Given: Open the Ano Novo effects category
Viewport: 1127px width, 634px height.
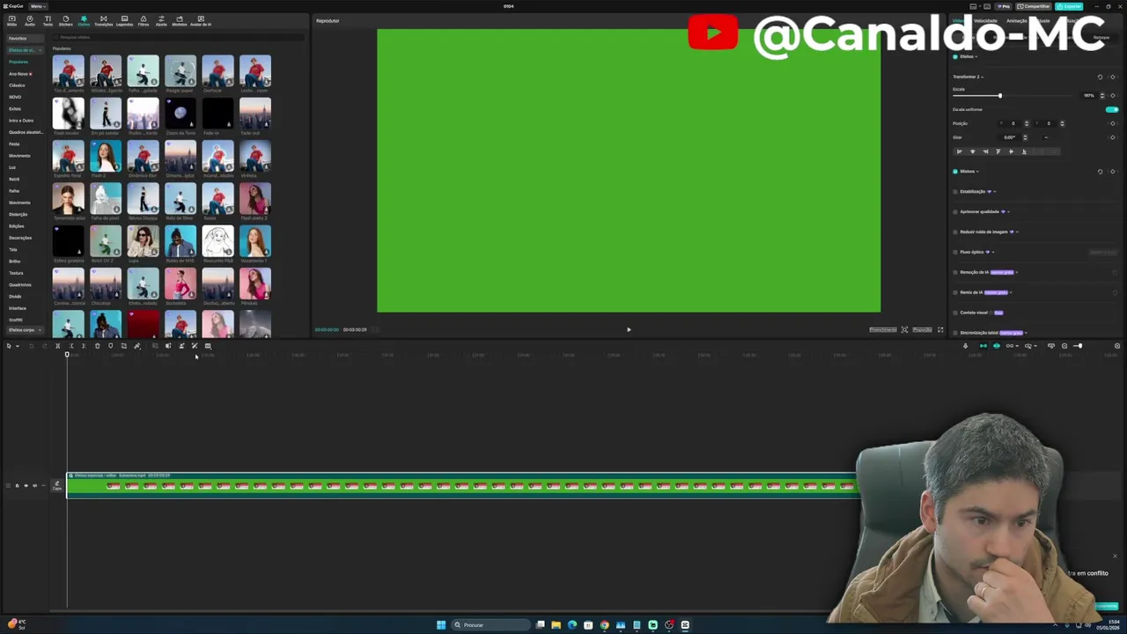Looking at the screenshot, I should click(19, 74).
